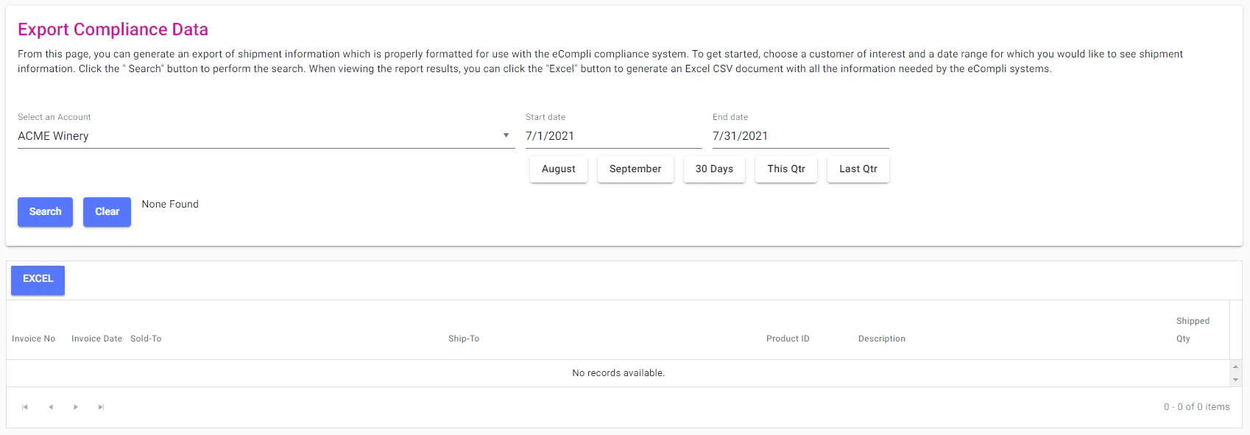The height and width of the screenshot is (435, 1250).
Task: Go to the first page of results
Action: [x=24, y=406]
